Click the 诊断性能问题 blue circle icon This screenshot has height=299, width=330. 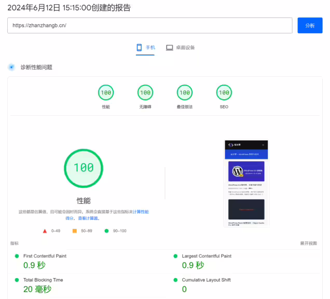pyautogui.click(x=11, y=67)
